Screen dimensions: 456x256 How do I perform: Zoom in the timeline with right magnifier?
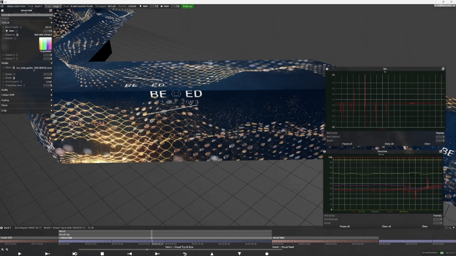tap(7, 249)
